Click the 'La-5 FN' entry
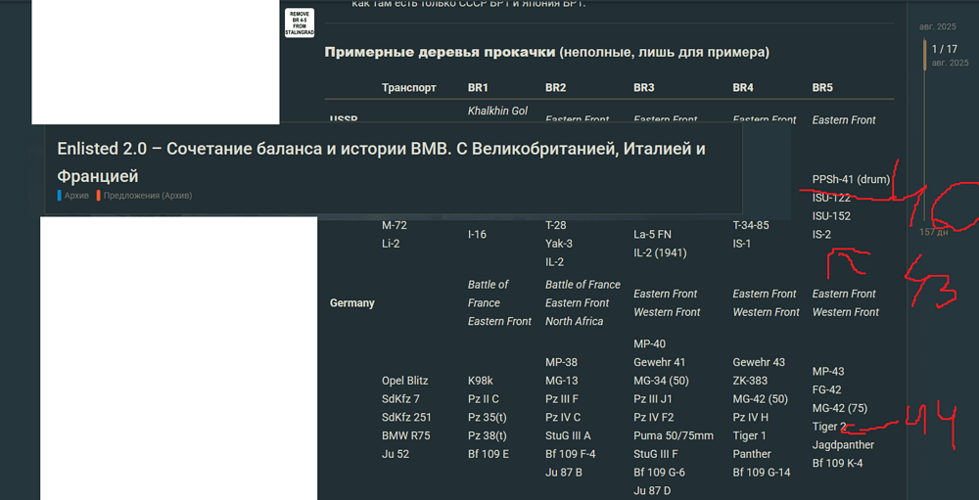Viewport: 979px width, 500px height. 652,235
